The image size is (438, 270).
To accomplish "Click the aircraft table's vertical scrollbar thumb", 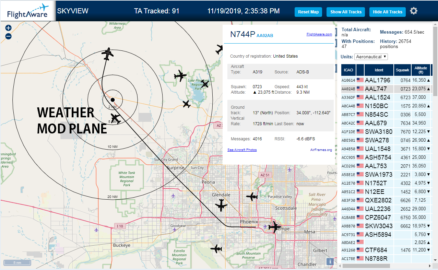I will (x=435, y=61).
